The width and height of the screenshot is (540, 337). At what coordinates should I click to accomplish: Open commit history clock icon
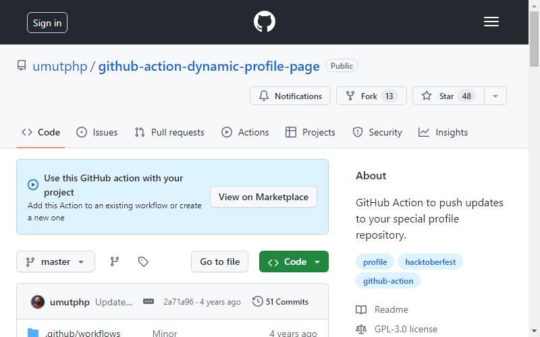tap(257, 301)
